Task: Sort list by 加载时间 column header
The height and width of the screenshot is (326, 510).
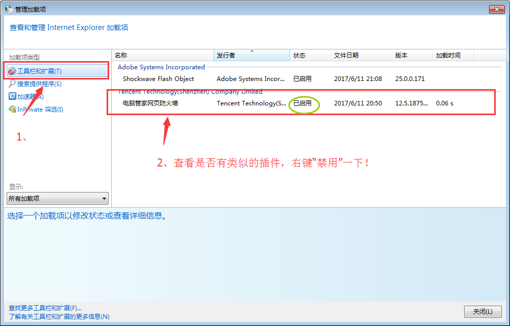Action: (x=453, y=56)
